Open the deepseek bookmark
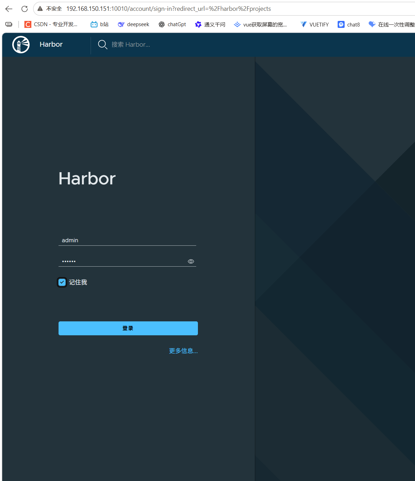The width and height of the screenshot is (415, 481). 133,24
